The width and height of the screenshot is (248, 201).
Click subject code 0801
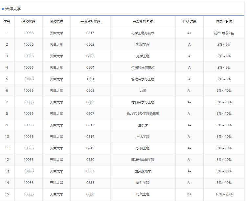[x=90, y=90]
